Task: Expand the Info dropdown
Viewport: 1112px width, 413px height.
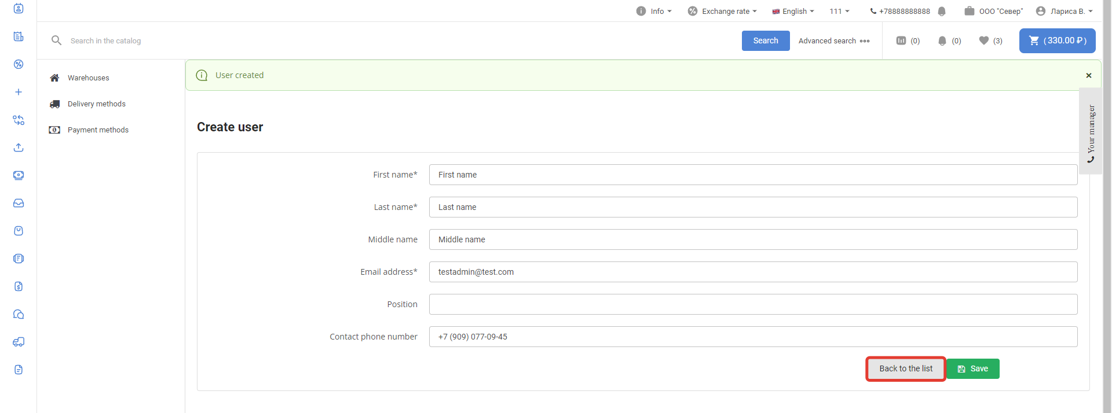Action: click(x=654, y=11)
